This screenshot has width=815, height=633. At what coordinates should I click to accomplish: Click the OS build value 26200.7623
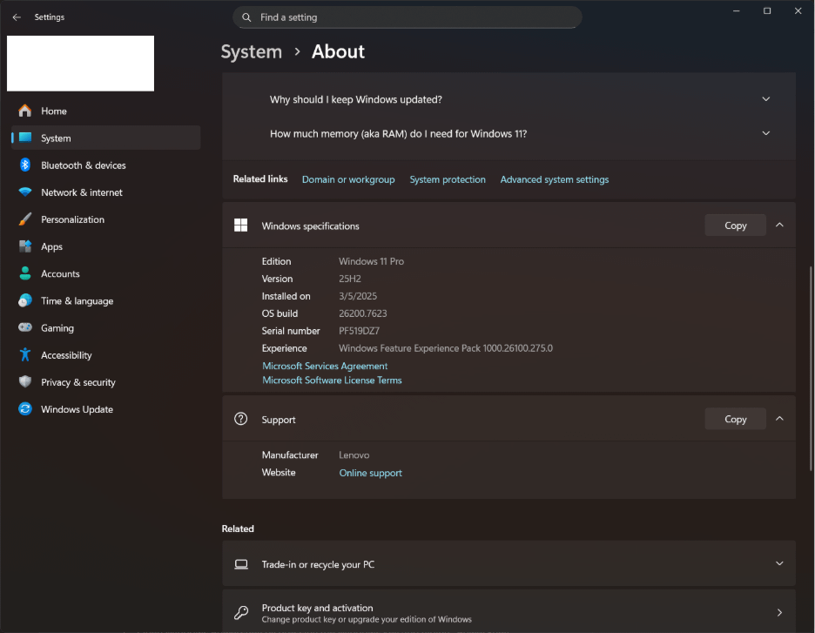[363, 313]
